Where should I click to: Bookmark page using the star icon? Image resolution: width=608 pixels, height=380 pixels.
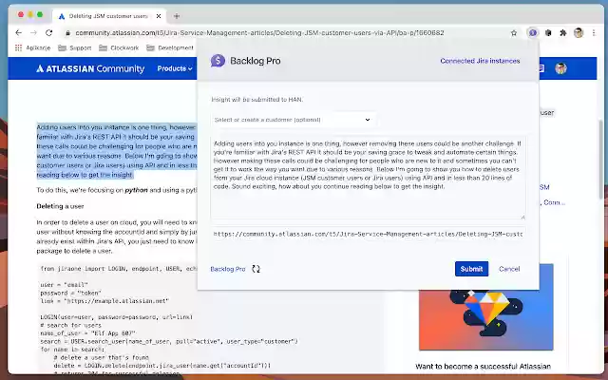(x=514, y=33)
